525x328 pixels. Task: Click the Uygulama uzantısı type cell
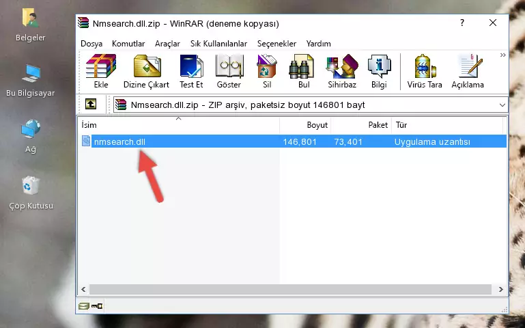pos(432,141)
